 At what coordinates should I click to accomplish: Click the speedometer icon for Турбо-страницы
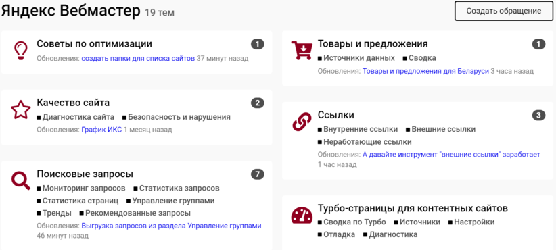[302, 216]
